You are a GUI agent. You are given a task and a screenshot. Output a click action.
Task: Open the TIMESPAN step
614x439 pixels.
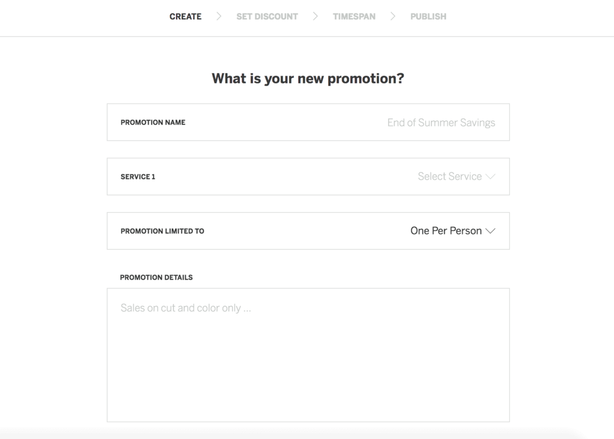coord(354,16)
